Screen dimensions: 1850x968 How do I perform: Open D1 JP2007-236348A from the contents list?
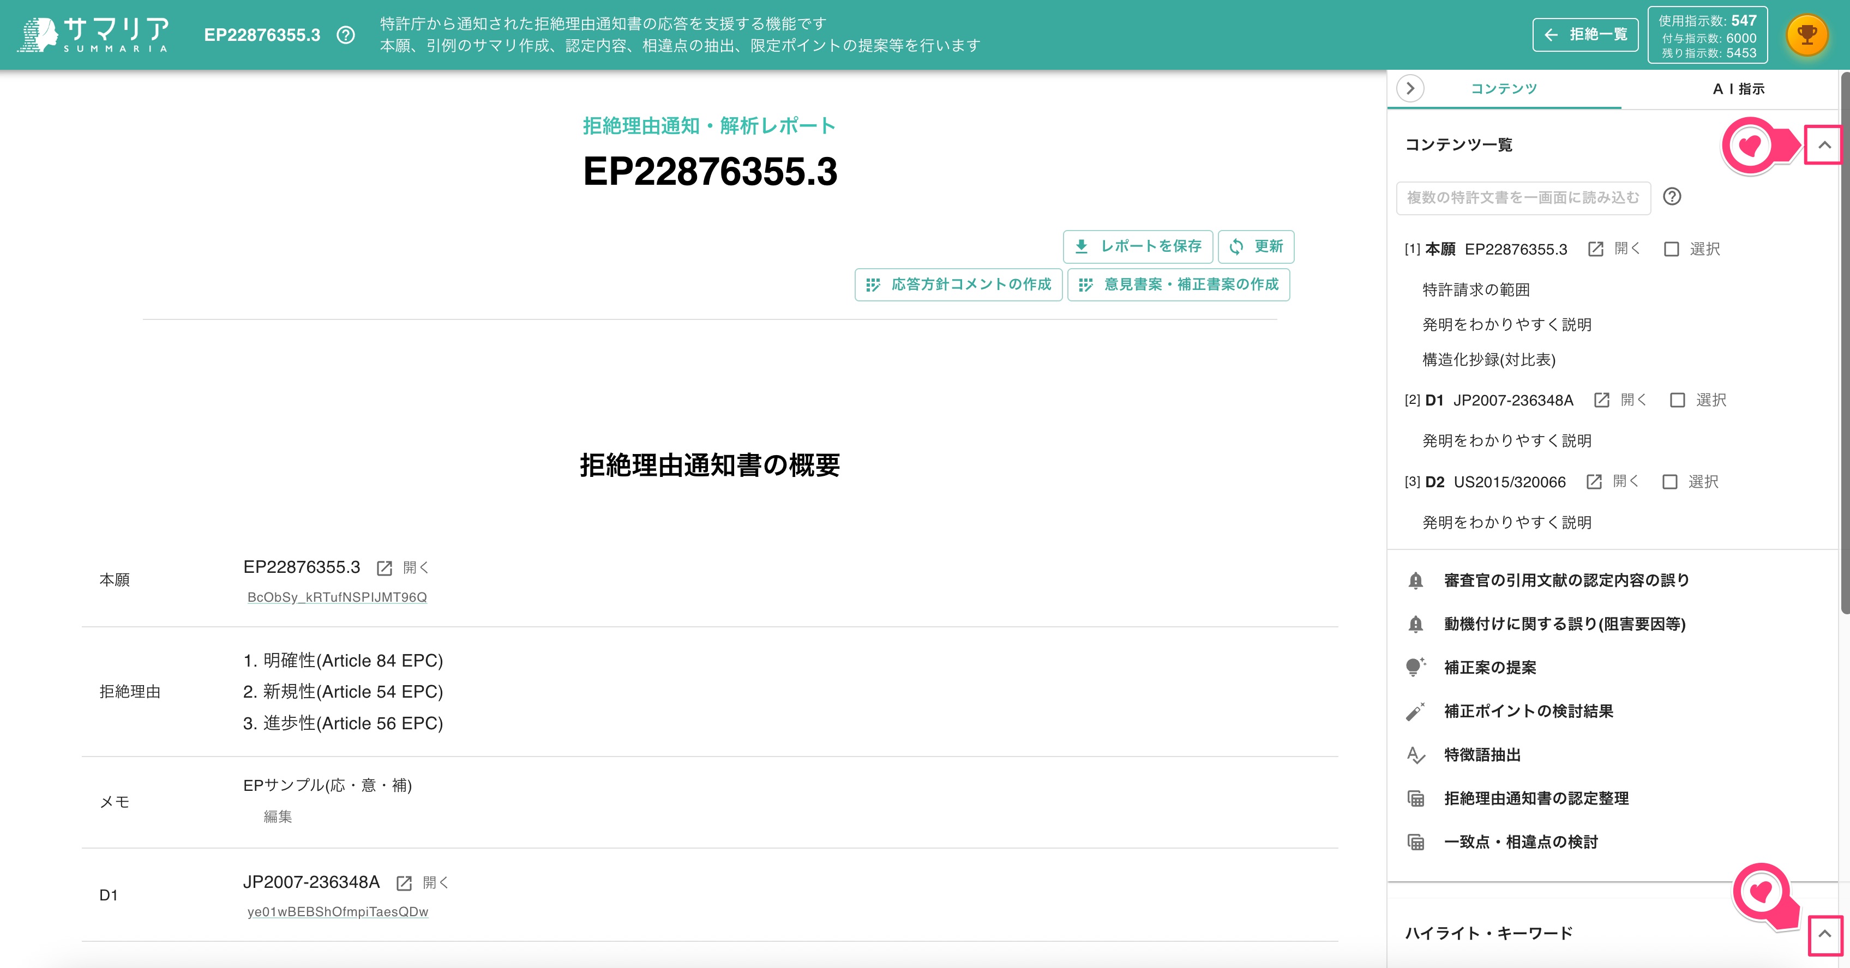coord(1620,400)
